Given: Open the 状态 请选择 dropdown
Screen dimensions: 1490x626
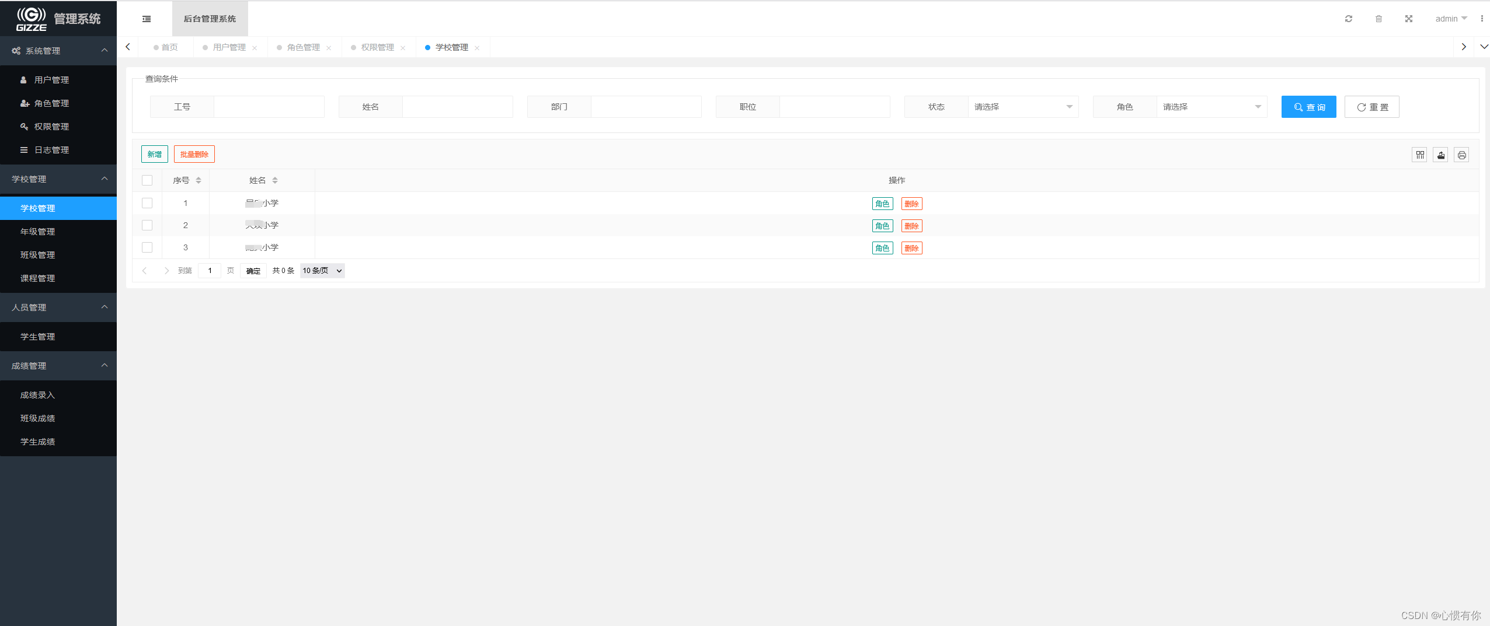Looking at the screenshot, I should coord(1023,107).
